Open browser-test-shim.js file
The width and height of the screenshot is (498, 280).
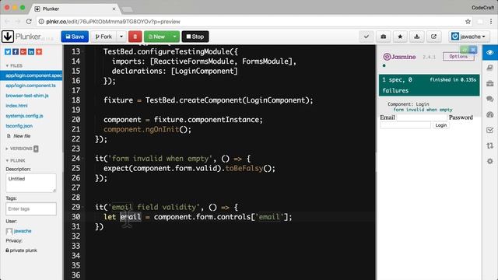click(27, 96)
